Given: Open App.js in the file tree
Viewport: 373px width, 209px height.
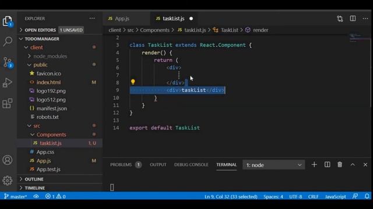Looking at the screenshot, I should 60,161.
